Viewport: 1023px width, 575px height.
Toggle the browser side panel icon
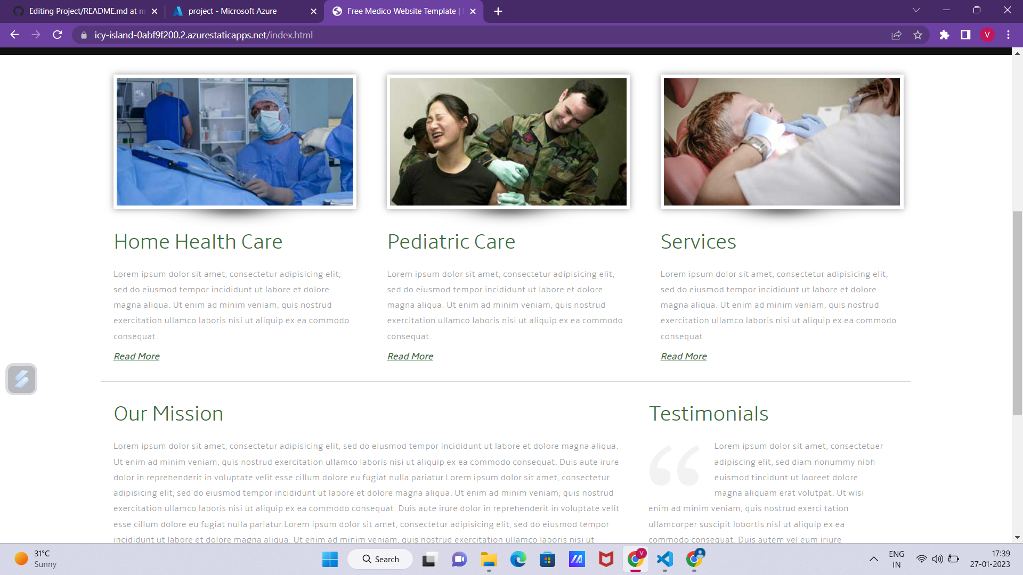pos(965,35)
